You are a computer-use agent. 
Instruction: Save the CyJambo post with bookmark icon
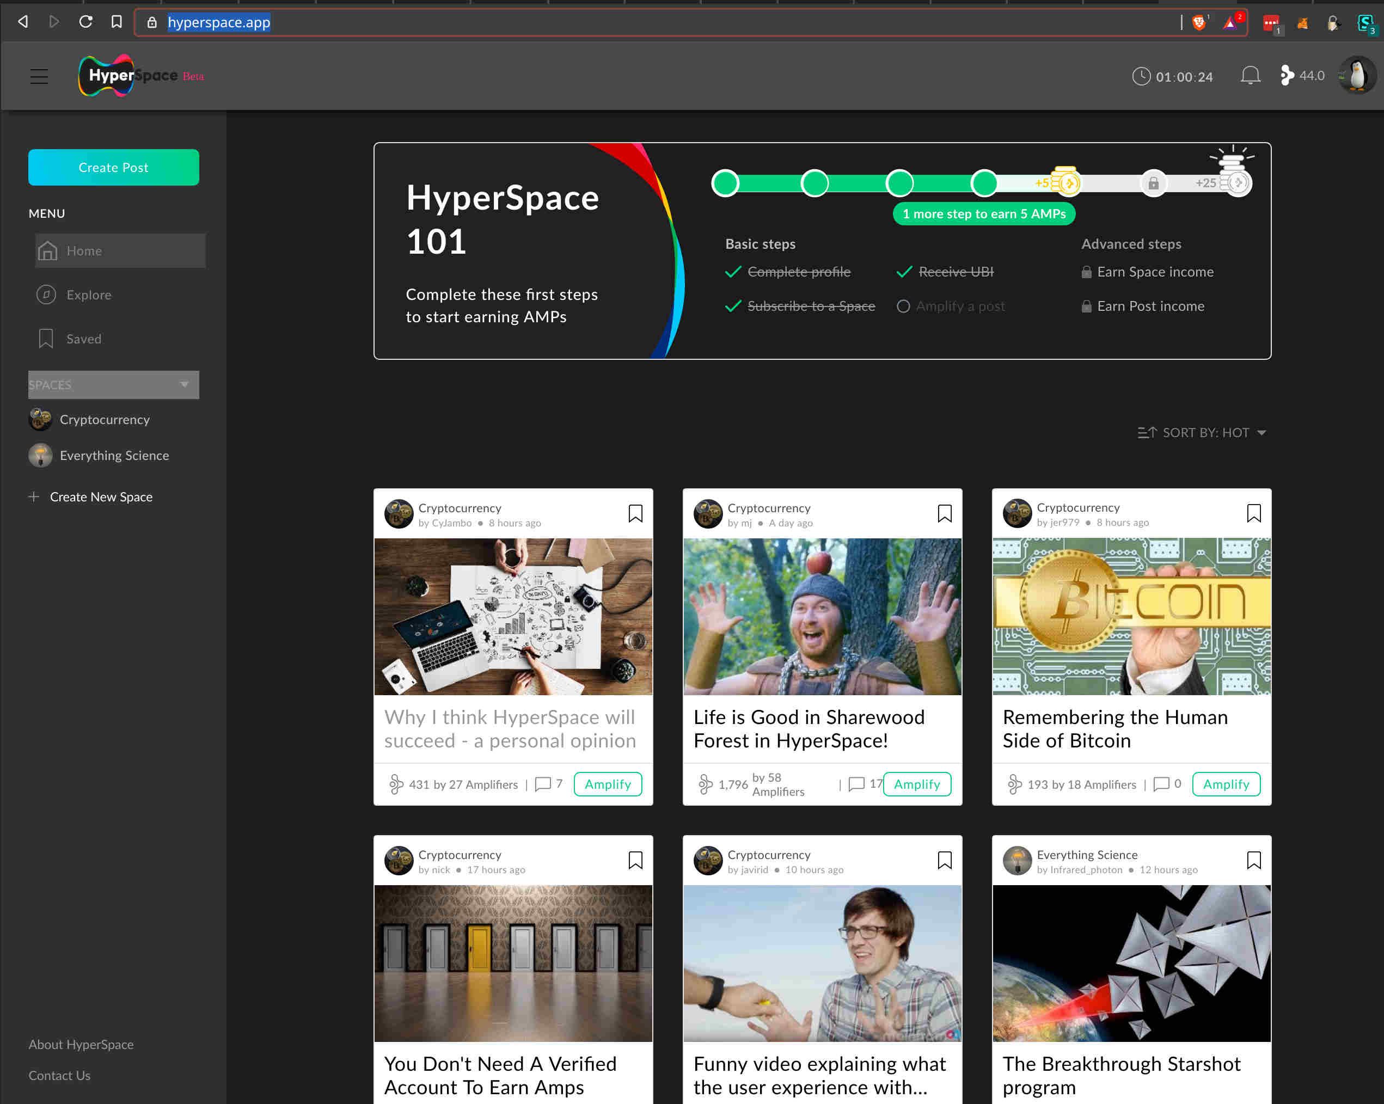pos(635,513)
